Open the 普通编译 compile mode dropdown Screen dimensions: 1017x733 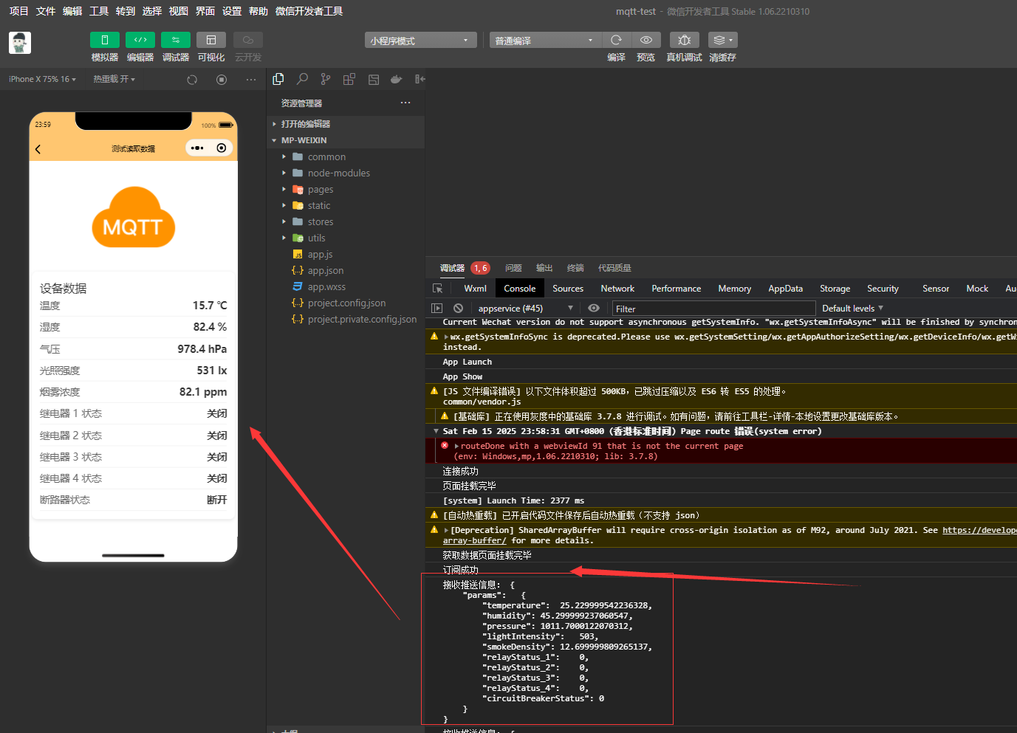[x=544, y=41]
